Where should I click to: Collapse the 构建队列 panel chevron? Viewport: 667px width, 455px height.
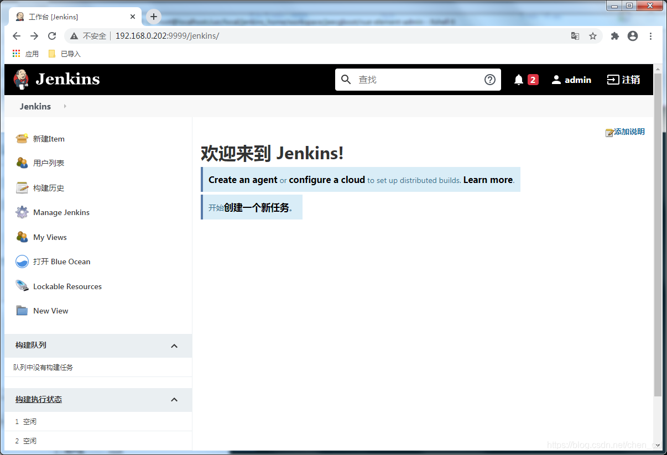(x=174, y=346)
